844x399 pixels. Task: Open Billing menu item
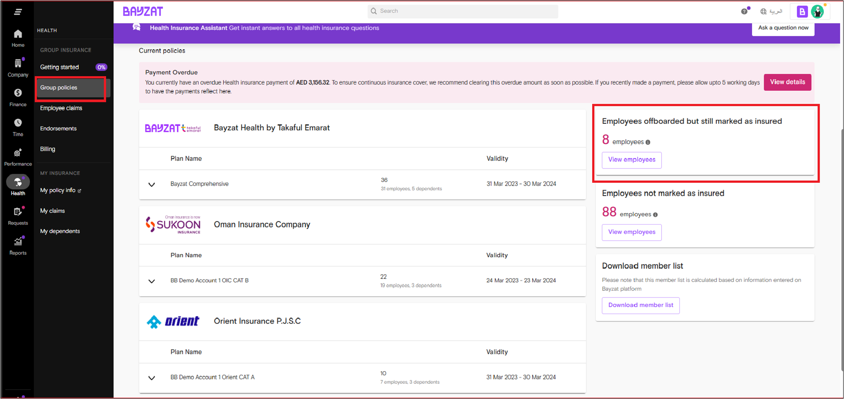coord(48,149)
